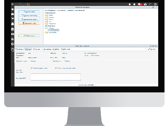
Task: Select the active second detail tab
Action: click(x=28, y=49)
